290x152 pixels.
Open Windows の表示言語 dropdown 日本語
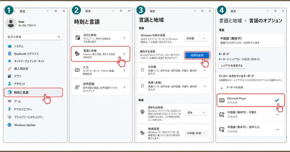tap(196, 38)
